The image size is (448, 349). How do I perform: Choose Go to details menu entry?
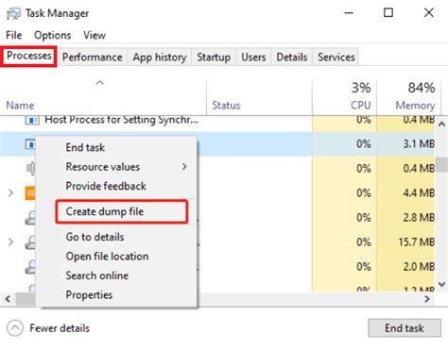tap(95, 237)
